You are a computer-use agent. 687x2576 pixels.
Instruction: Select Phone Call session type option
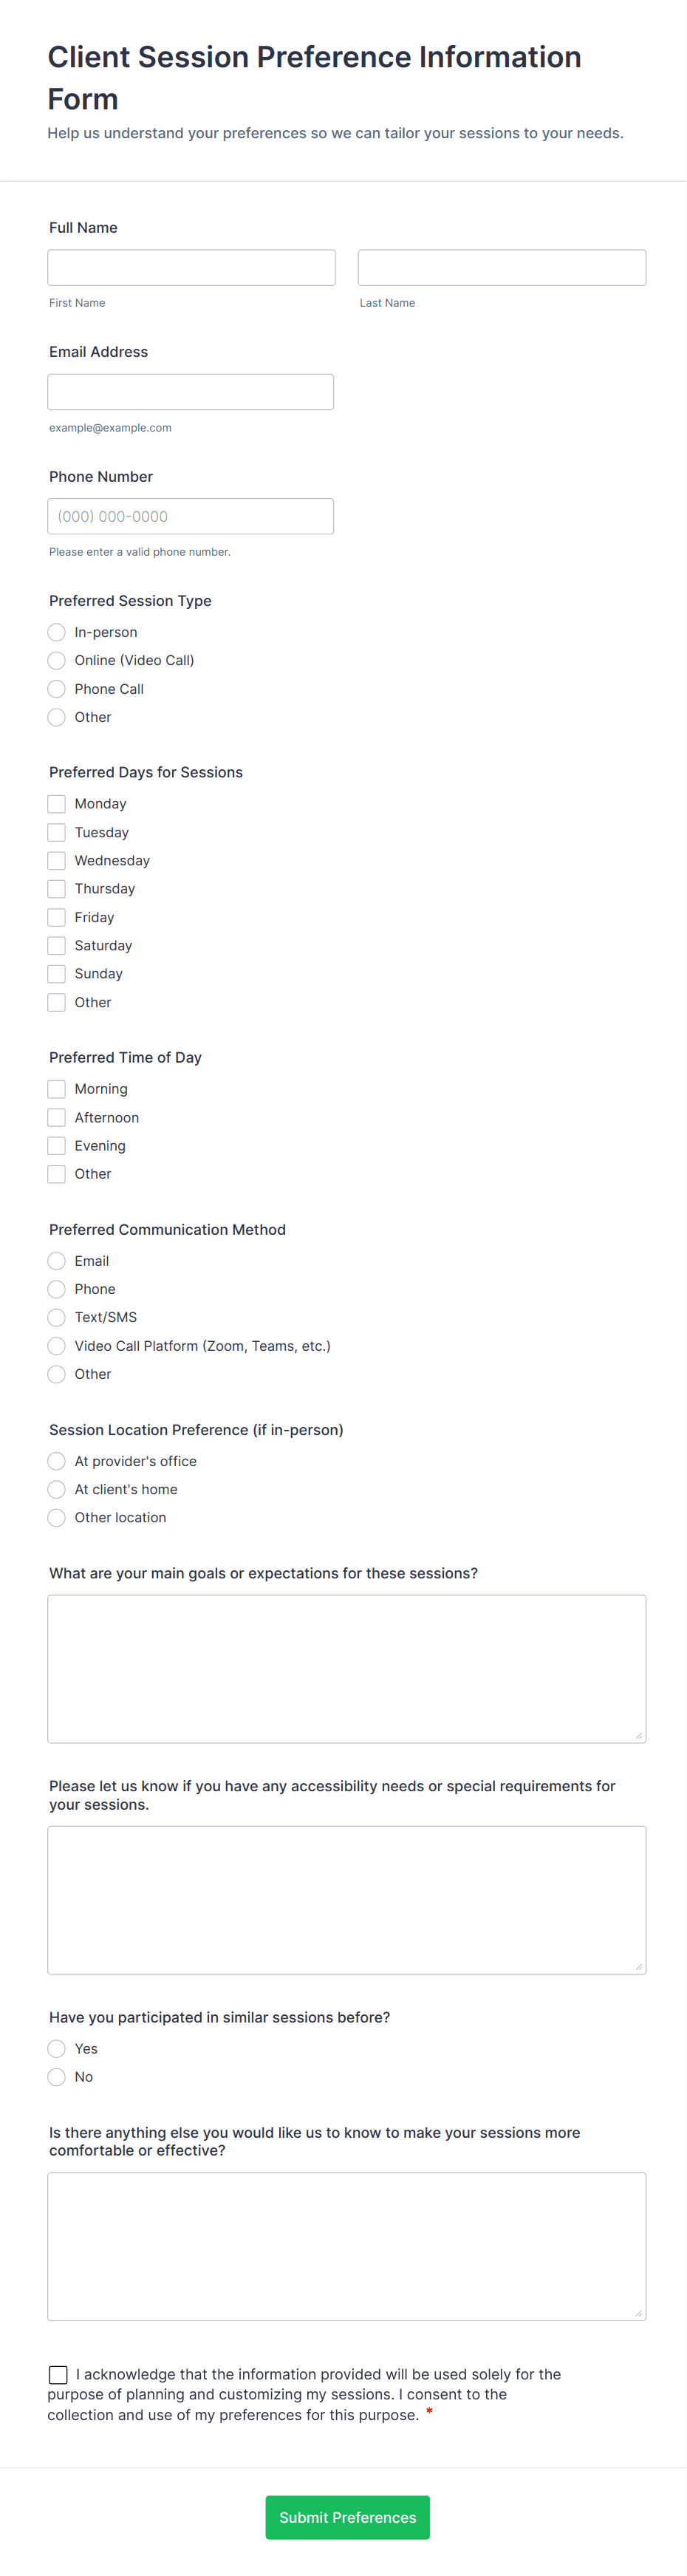tap(57, 689)
